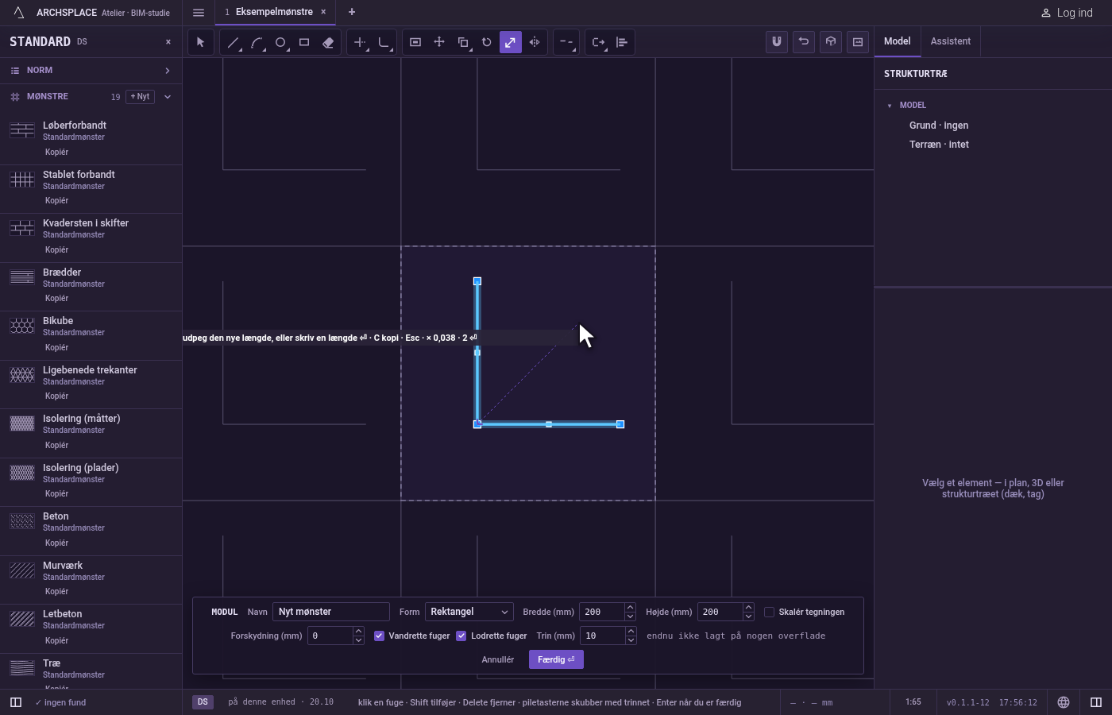Select the Model tab
This screenshot has height=715, width=1112.
(x=898, y=41)
